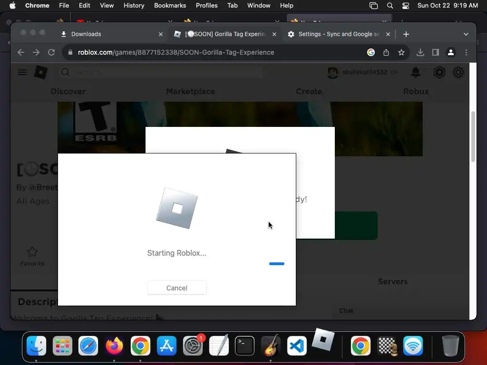This screenshot has height=365, width=487.
Task: Open Visual Studio Code from the Dock
Action: [x=297, y=346]
